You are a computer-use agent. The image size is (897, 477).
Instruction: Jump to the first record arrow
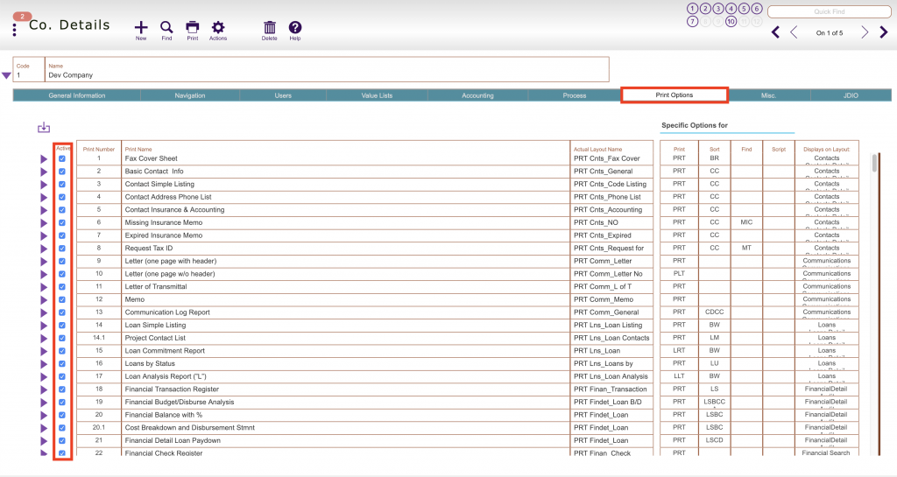coord(776,32)
